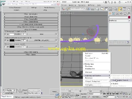Toggle GI Environment skylight override On checkbox
The width and height of the screenshot is (132, 99).
5,34
